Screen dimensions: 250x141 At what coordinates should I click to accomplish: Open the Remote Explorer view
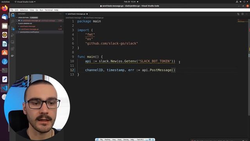(12, 42)
